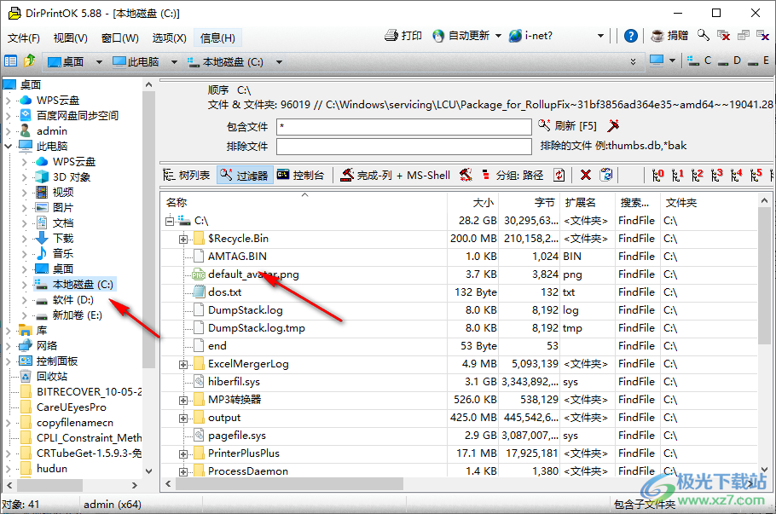The width and height of the screenshot is (776, 514).
Task: Open the i-net? combo dropdown arrow
Action: point(600,36)
